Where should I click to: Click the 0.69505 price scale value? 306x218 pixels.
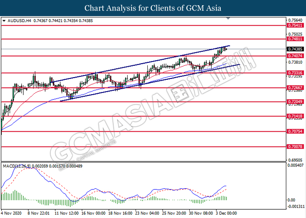click(x=295, y=160)
